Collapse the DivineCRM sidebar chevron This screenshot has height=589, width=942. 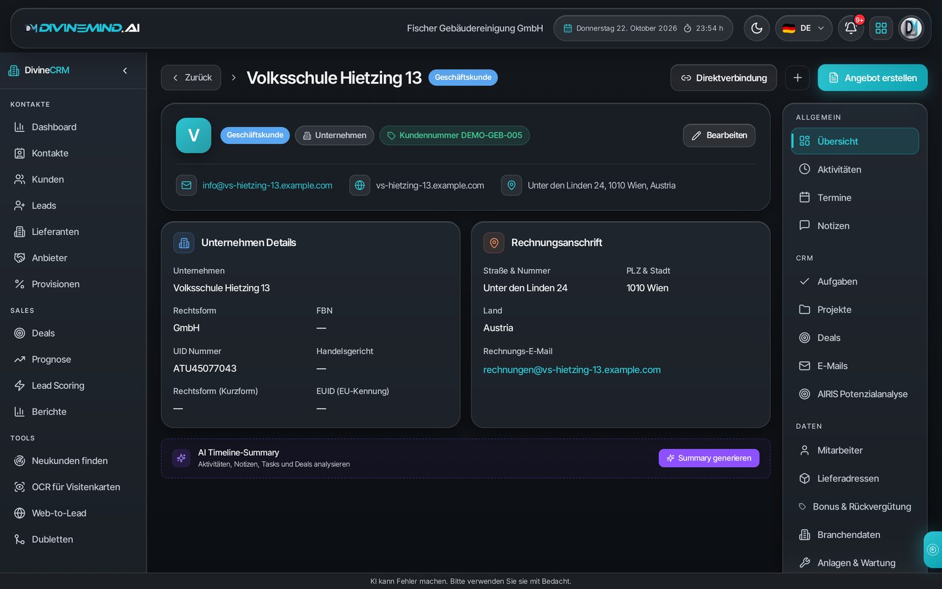click(125, 71)
